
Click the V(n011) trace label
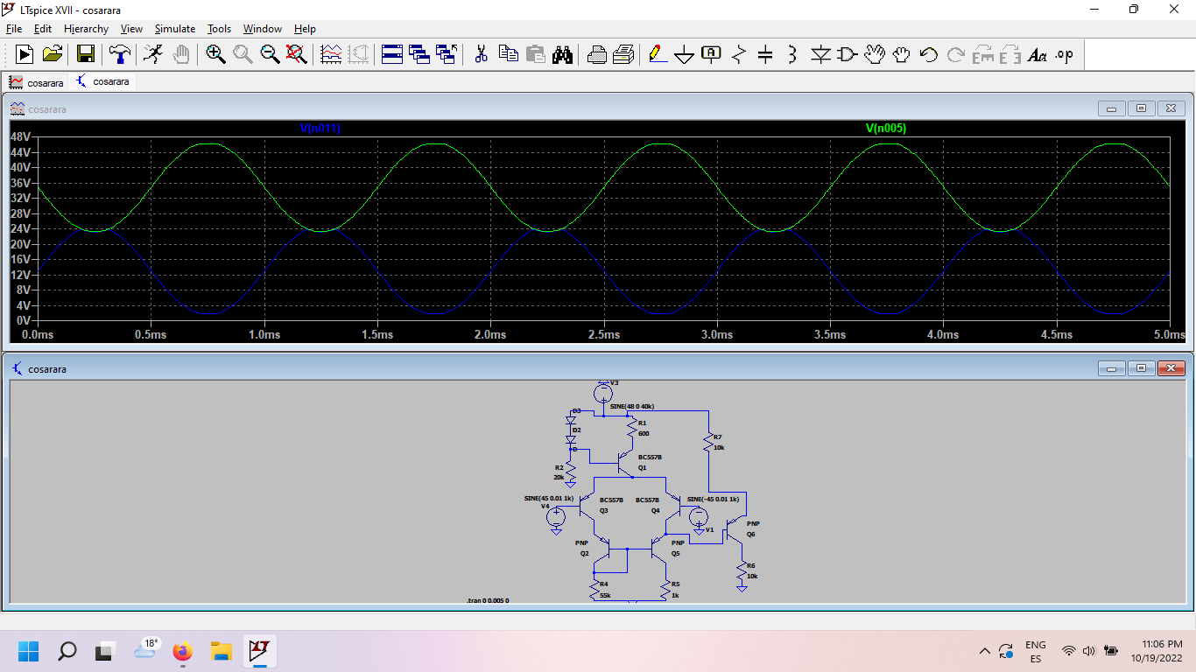(320, 129)
